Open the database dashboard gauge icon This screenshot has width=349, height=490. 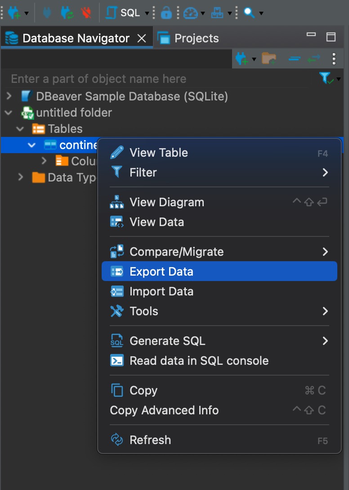coord(191,12)
